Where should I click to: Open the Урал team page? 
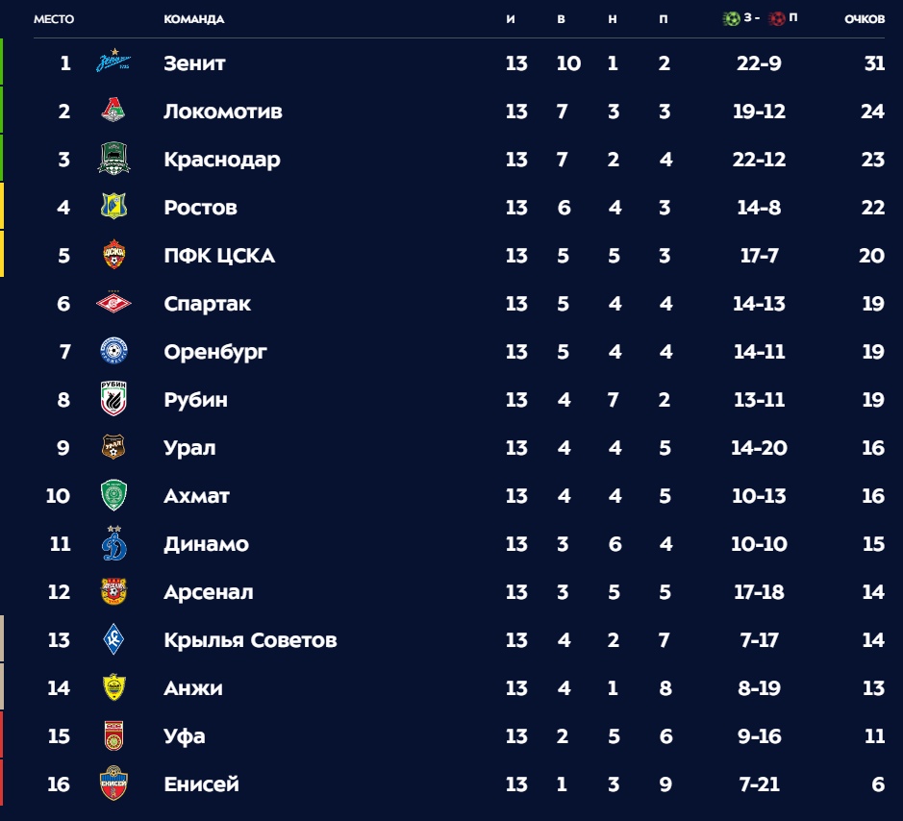click(189, 448)
